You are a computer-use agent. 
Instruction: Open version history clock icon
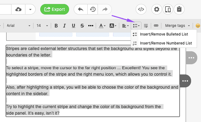(x=93, y=9)
